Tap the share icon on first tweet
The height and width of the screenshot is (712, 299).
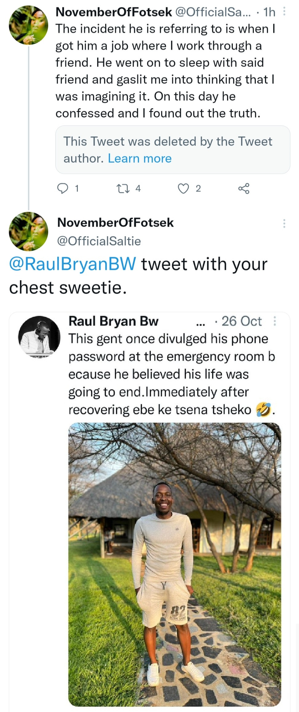(x=244, y=188)
